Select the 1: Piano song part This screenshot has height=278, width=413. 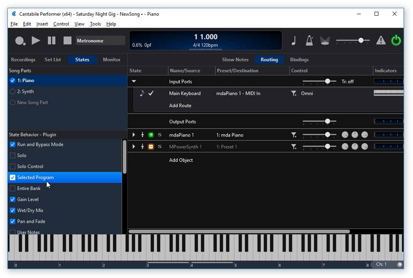tap(68, 80)
